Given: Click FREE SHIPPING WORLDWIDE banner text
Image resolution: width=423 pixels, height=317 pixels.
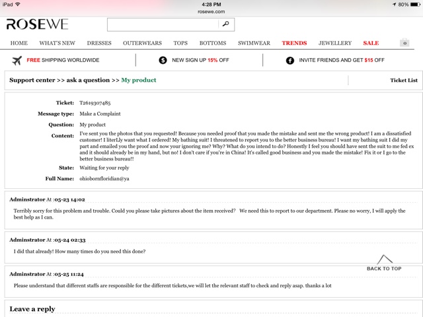Looking at the screenshot, I should 63,60.
